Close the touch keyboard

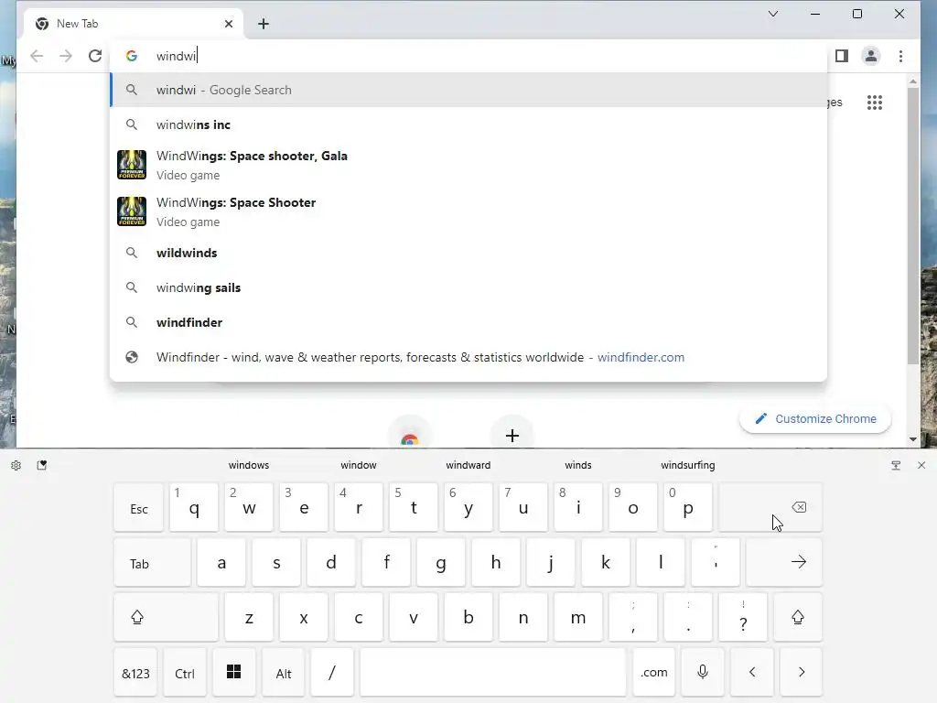pos(921,465)
